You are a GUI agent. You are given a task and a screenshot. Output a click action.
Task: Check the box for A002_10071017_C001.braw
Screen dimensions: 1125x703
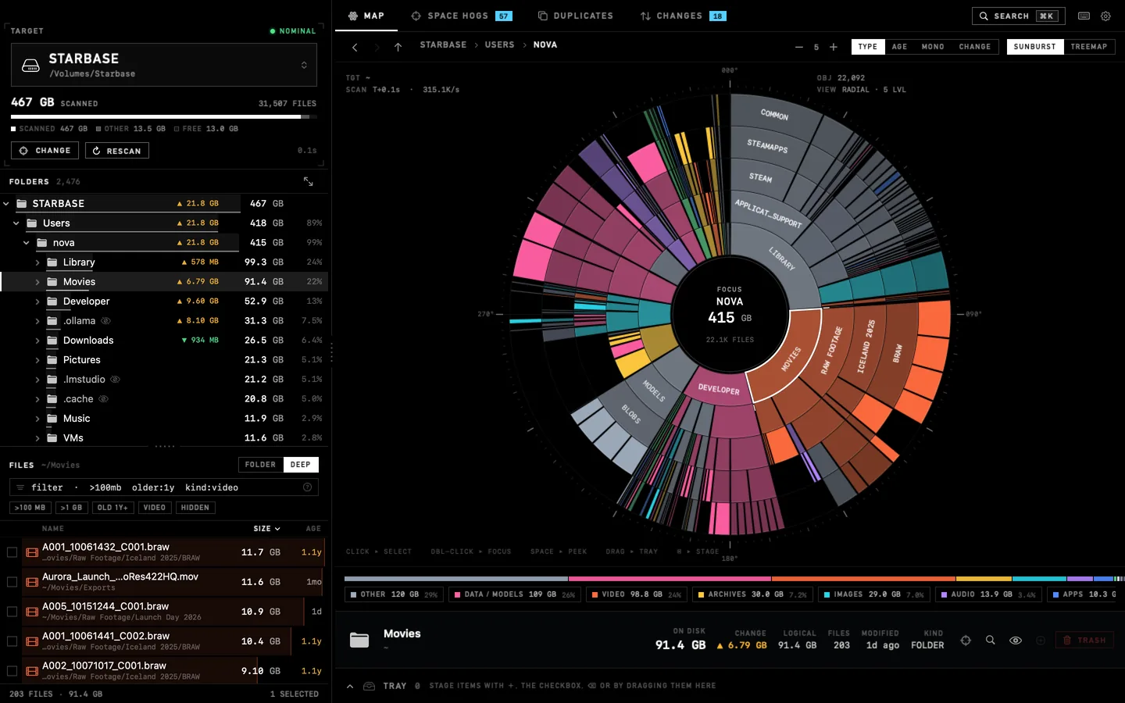coord(12,671)
